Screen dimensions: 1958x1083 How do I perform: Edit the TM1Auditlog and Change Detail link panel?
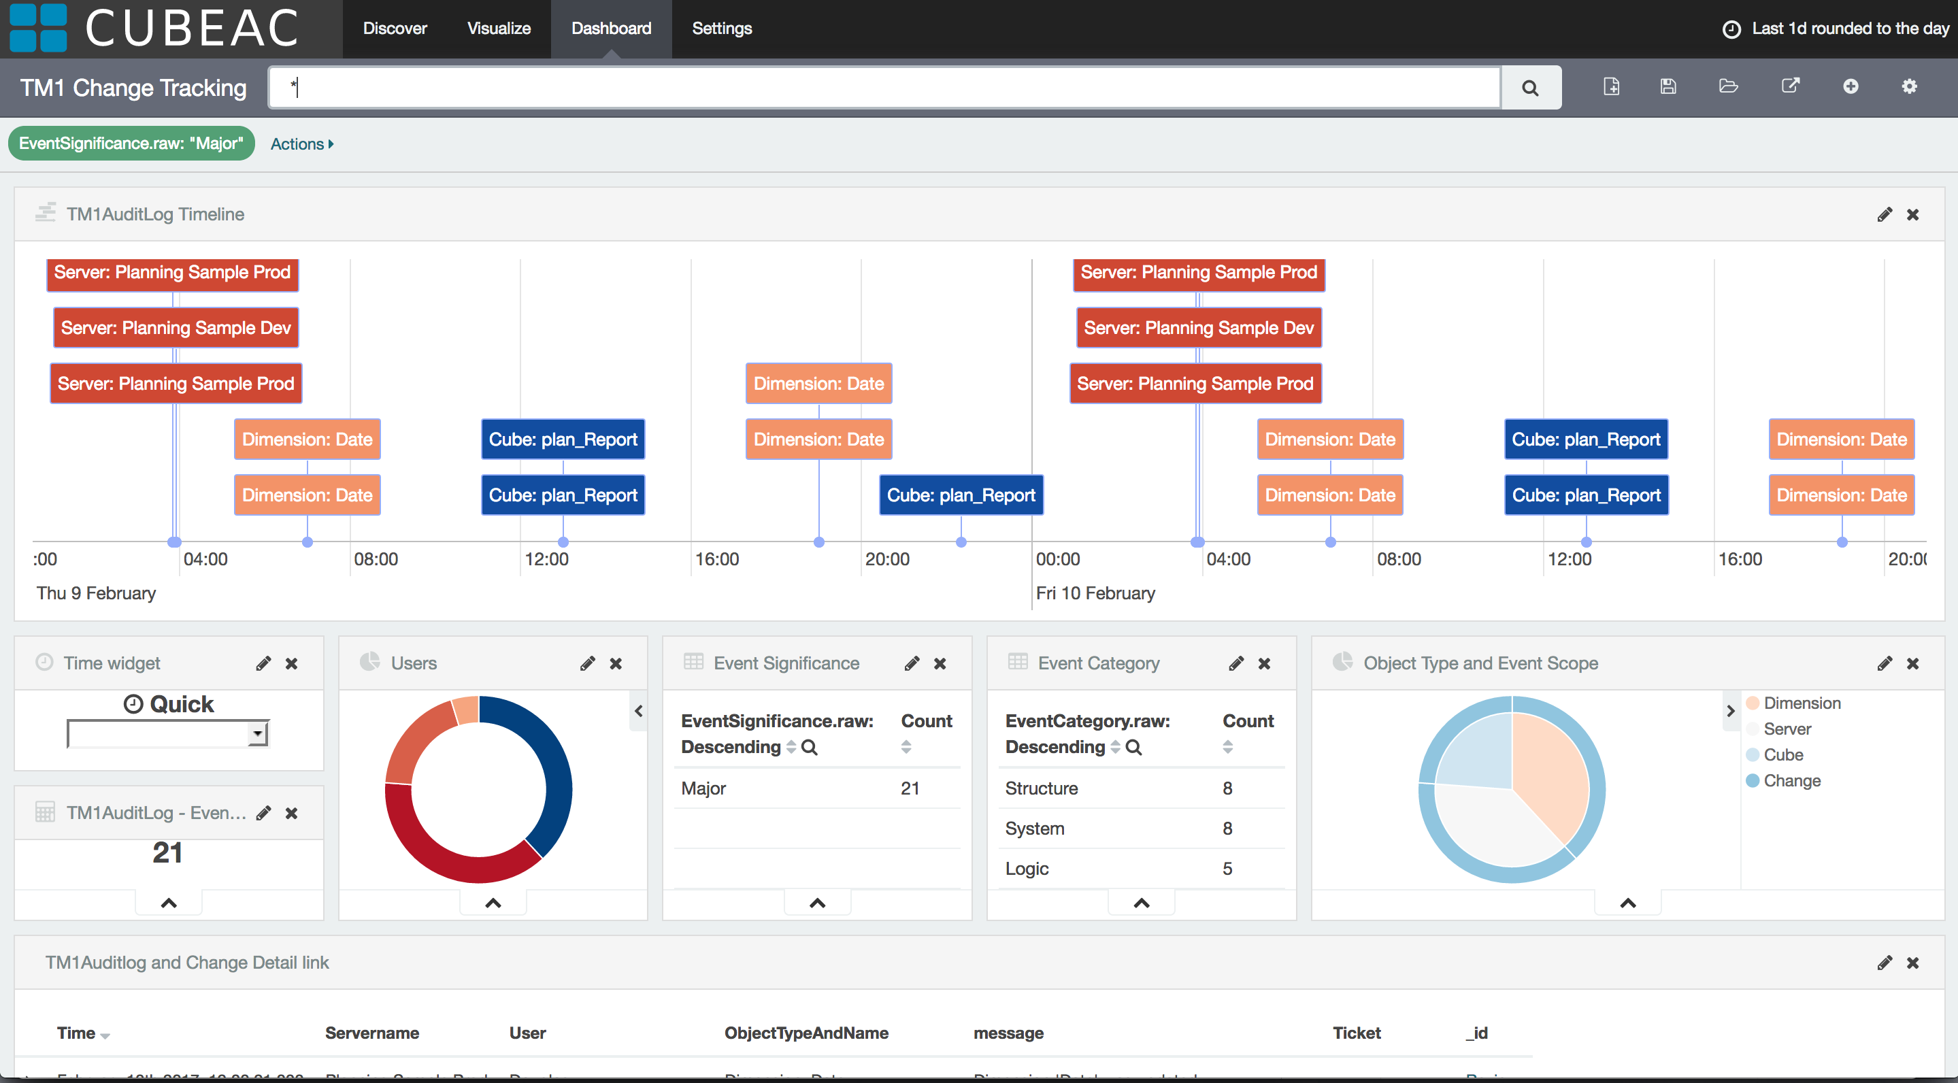pyautogui.click(x=1885, y=963)
